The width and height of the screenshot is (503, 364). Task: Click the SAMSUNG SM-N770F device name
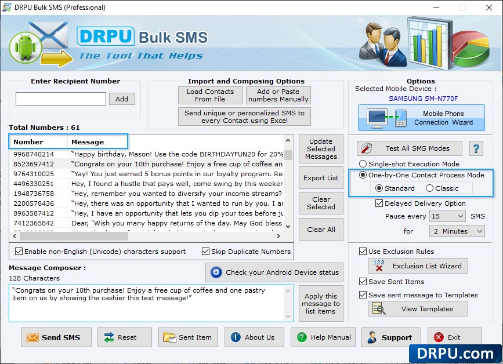[x=423, y=99]
